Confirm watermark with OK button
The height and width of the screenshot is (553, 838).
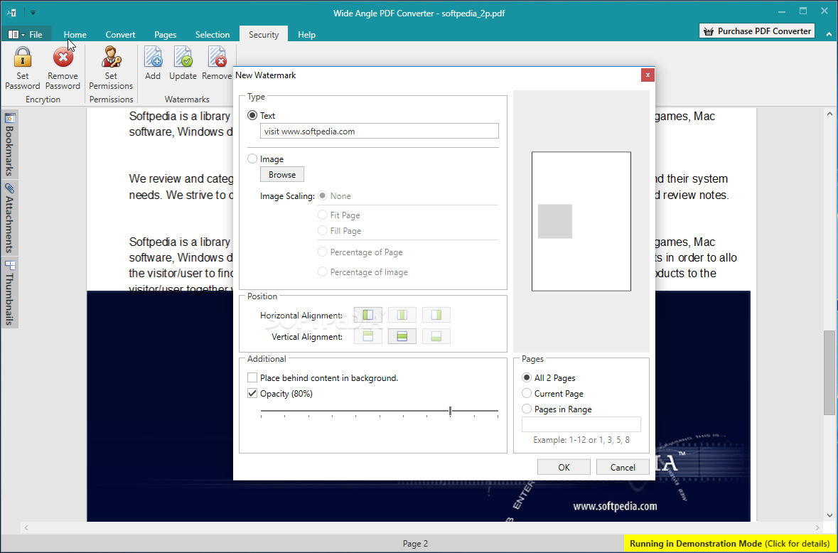click(x=564, y=467)
